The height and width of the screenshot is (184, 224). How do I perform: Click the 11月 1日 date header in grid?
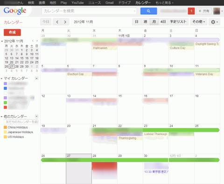(x=124, y=36)
